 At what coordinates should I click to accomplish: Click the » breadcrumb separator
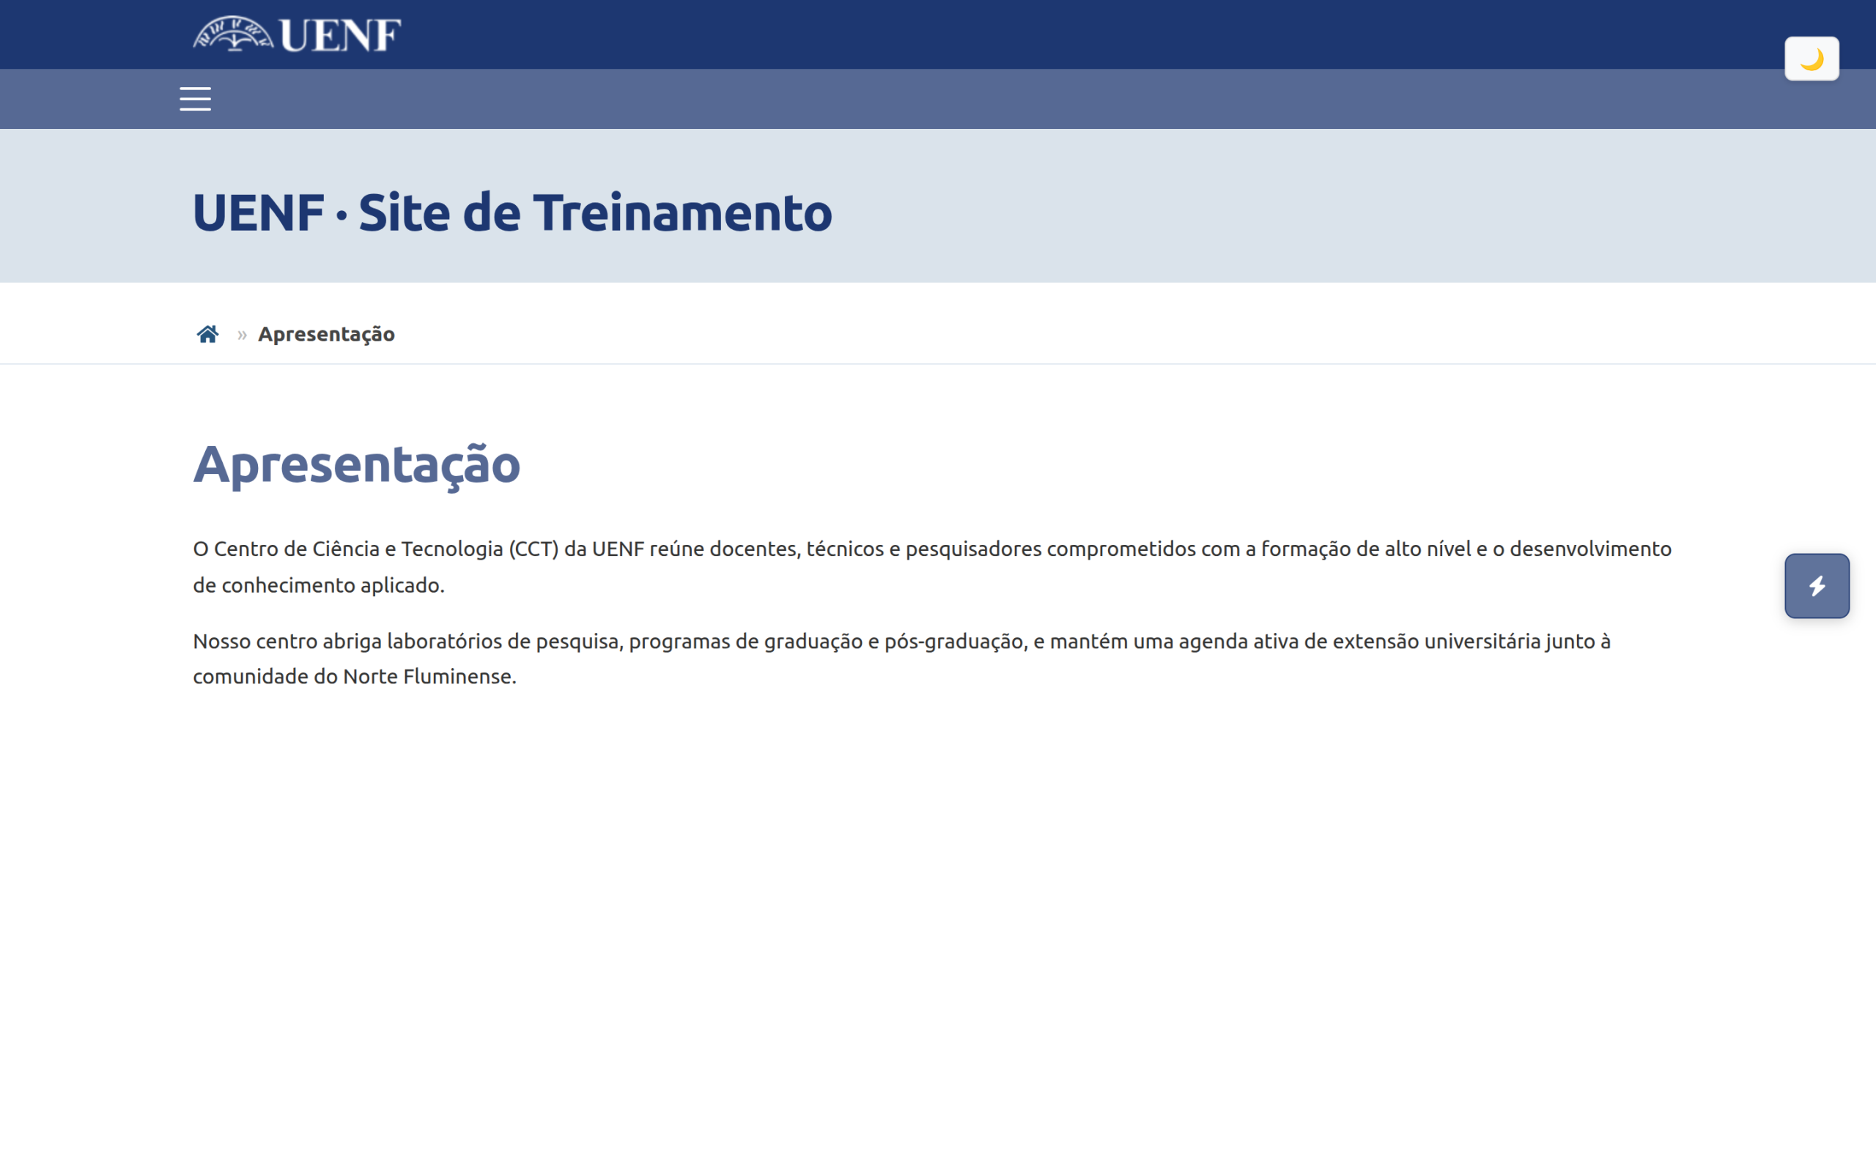pyautogui.click(x=242, y=335)
